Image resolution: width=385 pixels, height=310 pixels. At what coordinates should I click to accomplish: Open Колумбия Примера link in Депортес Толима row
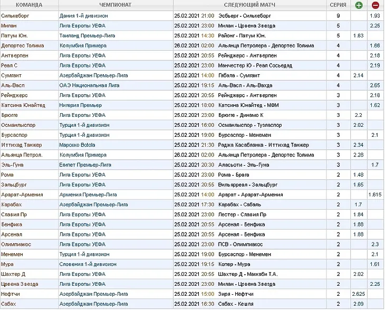pos(83,46)
